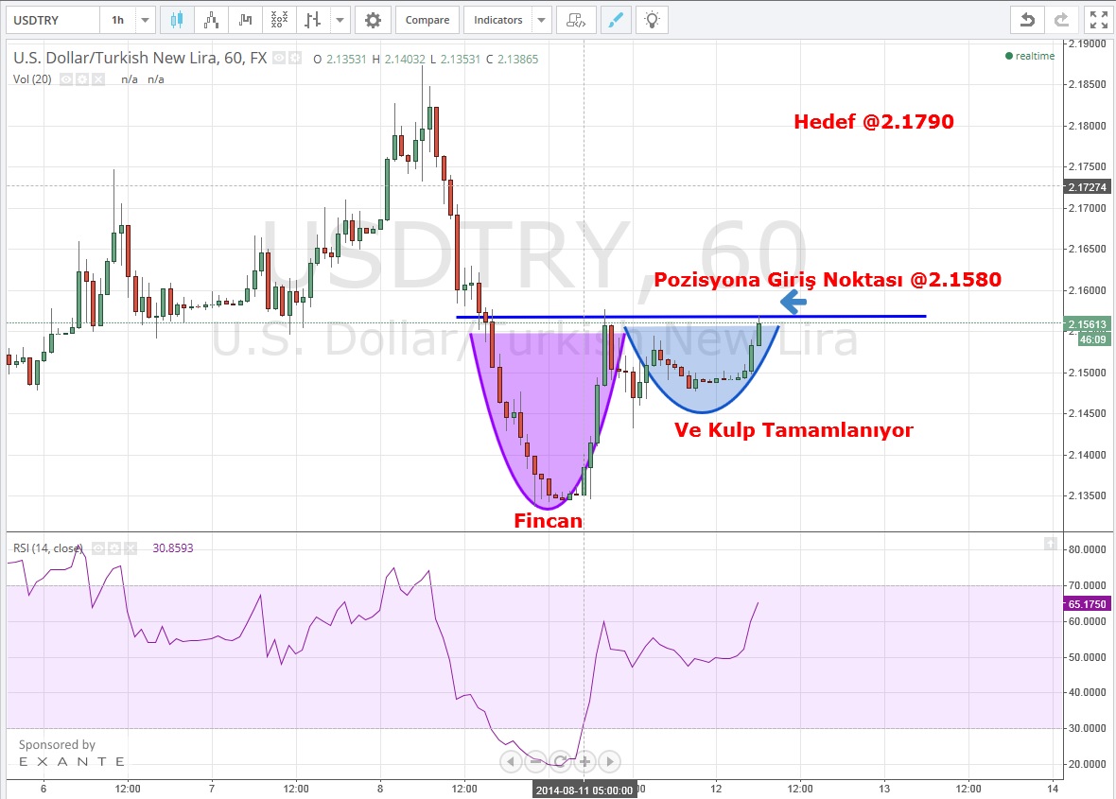Screen dimensions: 1116x799
Task: Undo the last chart action
Action: click(1026, 20)
